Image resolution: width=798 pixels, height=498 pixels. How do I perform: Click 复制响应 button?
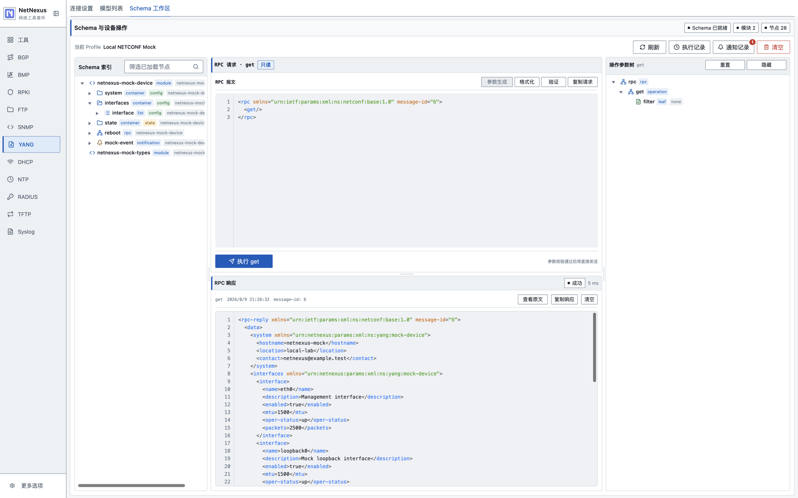[x=564, y=300]
